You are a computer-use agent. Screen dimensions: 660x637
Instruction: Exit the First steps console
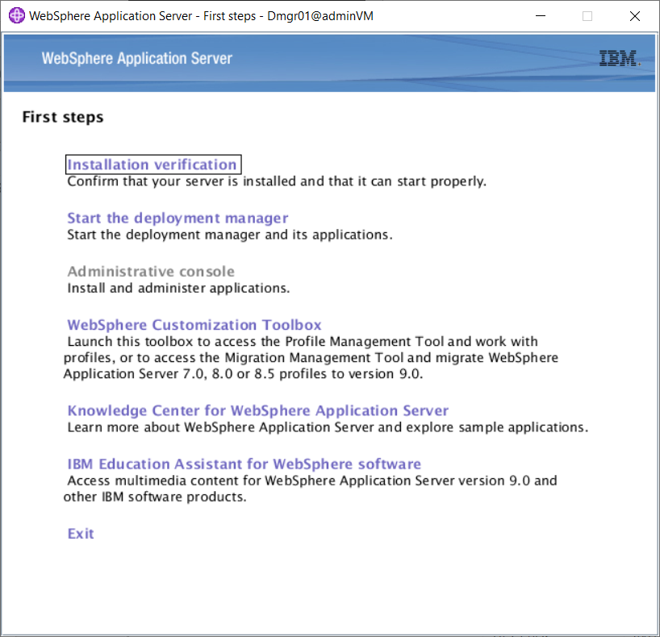pos(80,533)
